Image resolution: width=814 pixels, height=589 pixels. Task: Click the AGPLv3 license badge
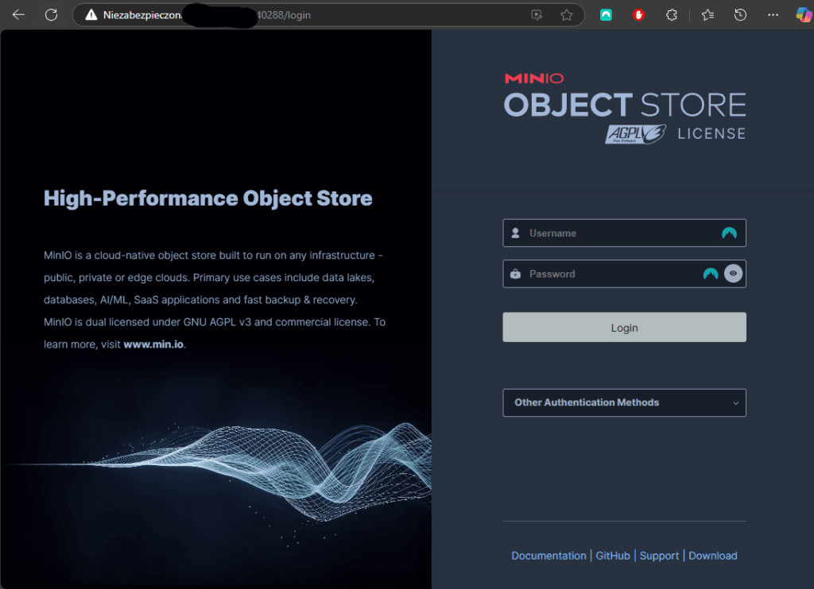click(x=635, y=134)
